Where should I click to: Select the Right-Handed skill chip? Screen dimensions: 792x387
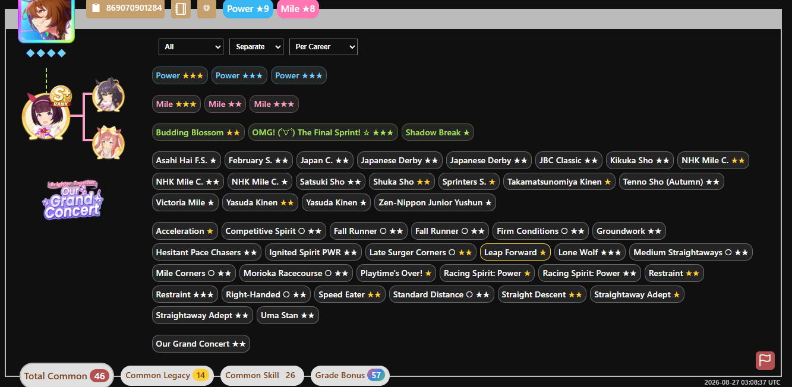267,294
